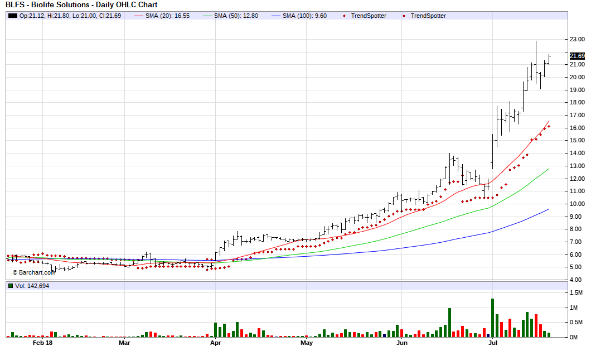Click the blue SMA 100 legend line
Screen dimensions: 591x360
tap(277, 16)
